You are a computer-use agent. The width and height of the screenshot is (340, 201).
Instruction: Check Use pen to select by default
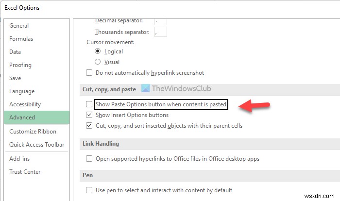pyautogui.click(x=89, y=190)
